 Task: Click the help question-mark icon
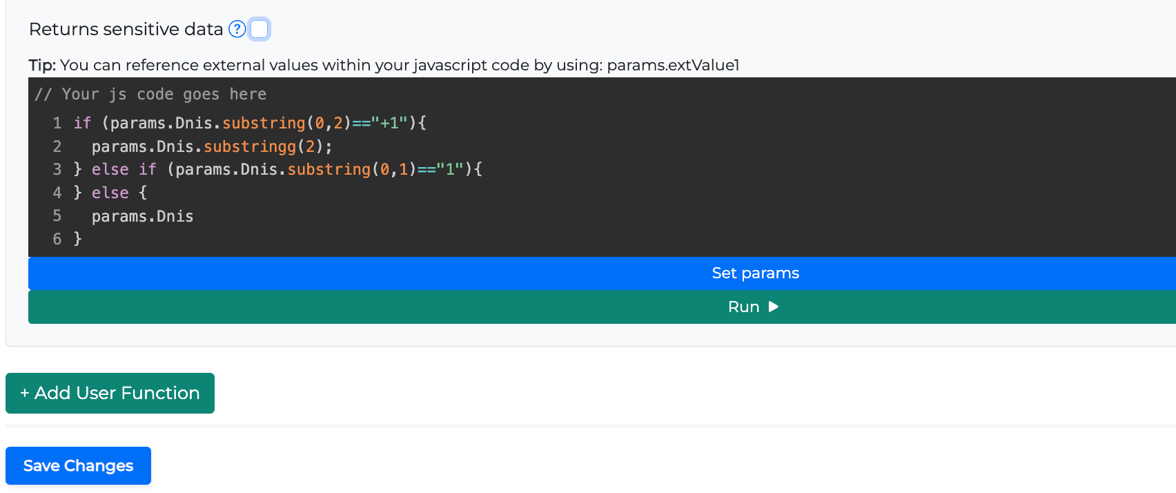[237, 29]
